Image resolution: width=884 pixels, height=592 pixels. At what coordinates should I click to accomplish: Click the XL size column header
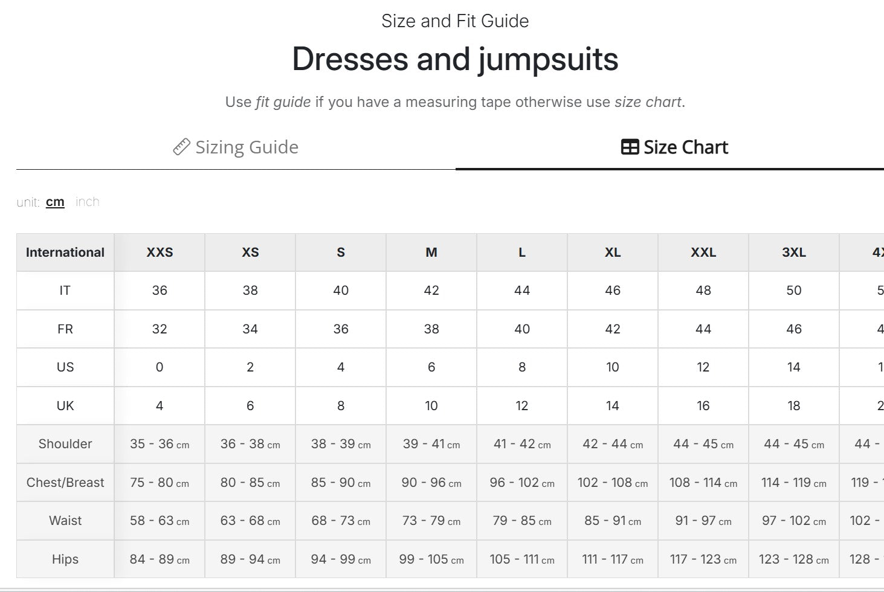(613, 253)
